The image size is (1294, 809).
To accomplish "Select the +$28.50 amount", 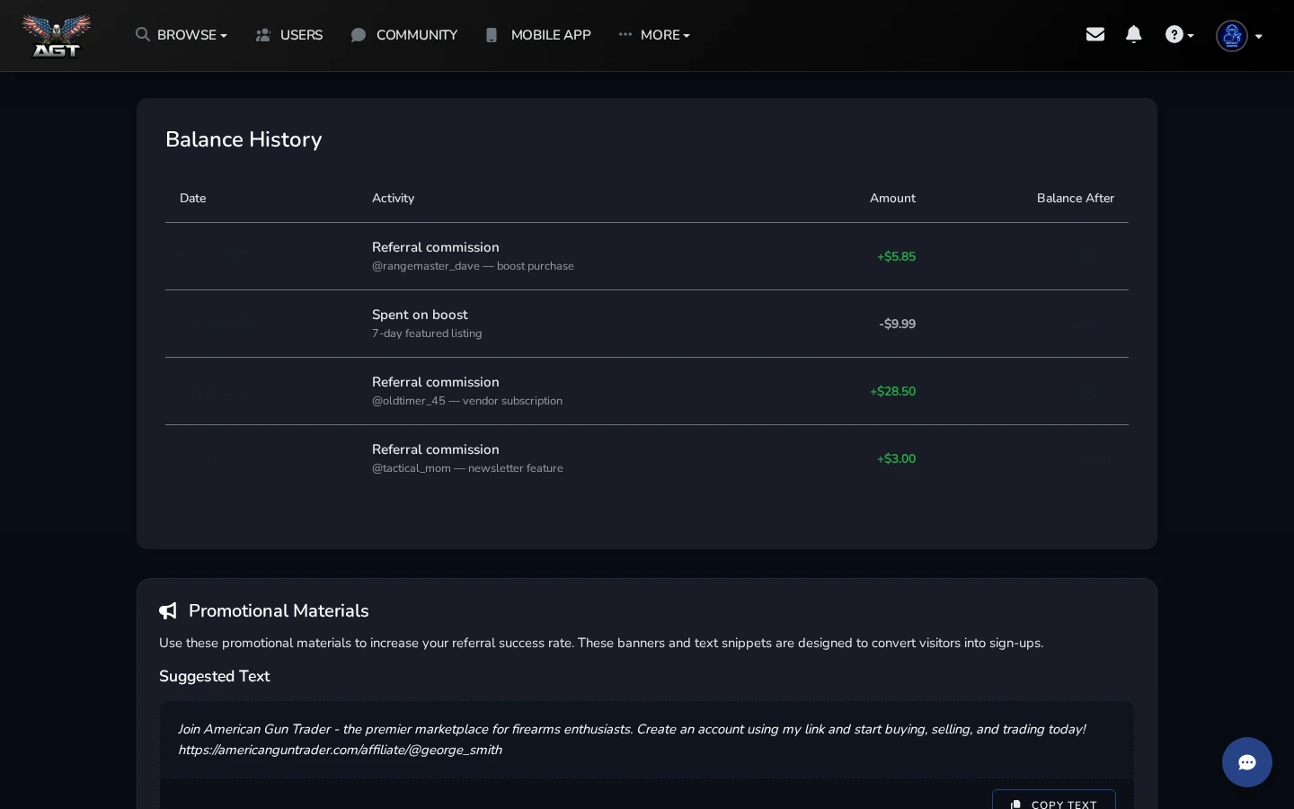I will pos(892,391).
